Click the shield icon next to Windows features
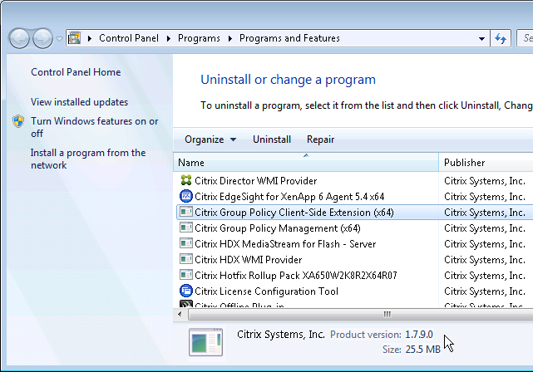This screenshot has height=372, width=533. [18, 121]
